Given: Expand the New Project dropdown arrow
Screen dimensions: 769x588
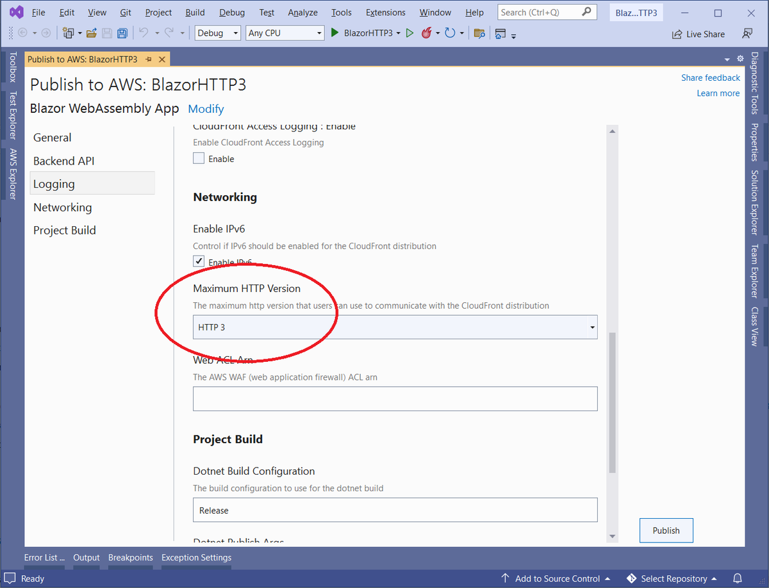Looking at the screenshot, I should pyautogui.click(x=79, y=33).
